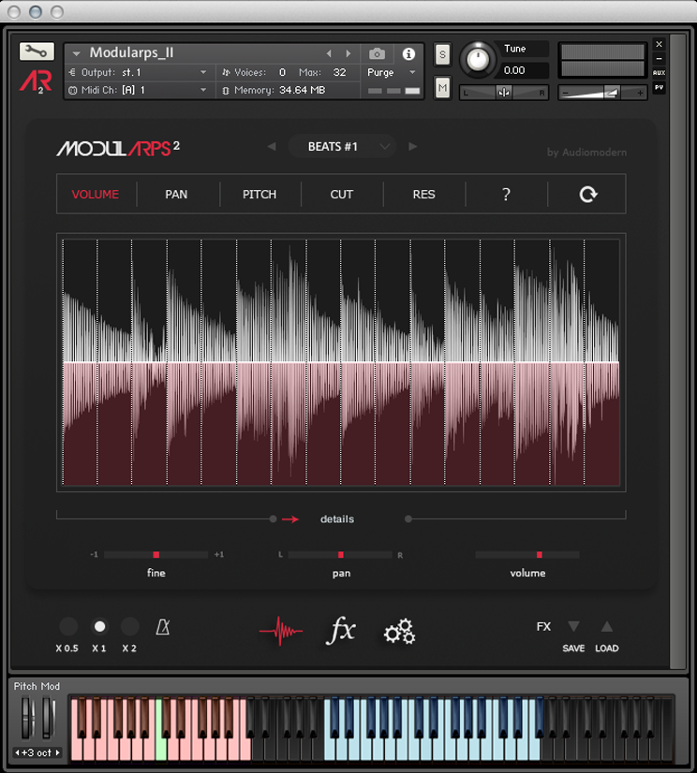Open the Purge dropdown menu
Screen dimensions: 697x773
412,72
